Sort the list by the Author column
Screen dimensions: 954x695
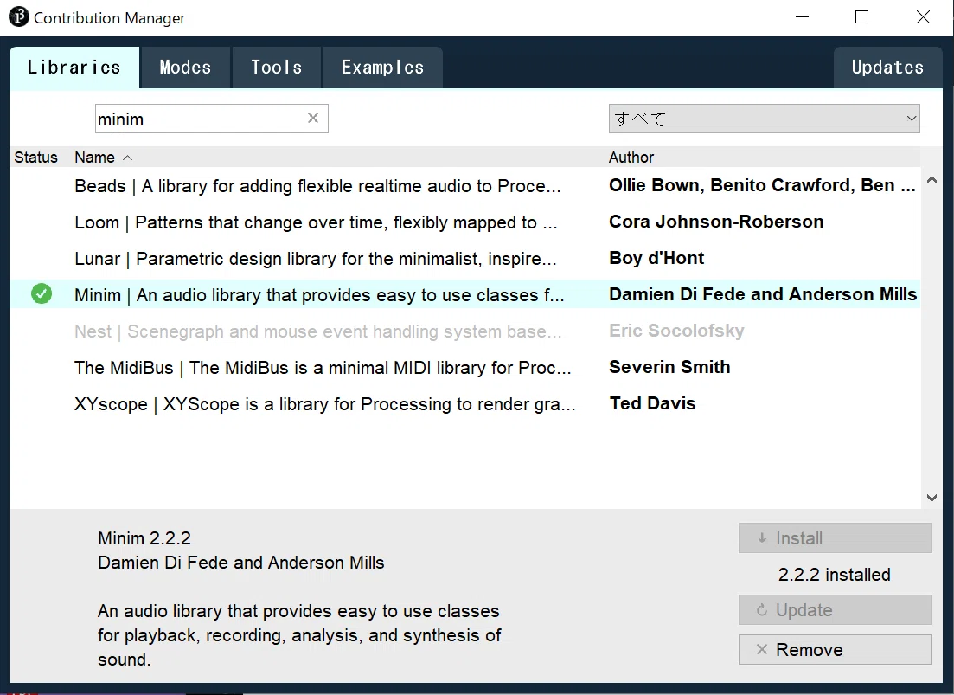(x=631, y=158)
